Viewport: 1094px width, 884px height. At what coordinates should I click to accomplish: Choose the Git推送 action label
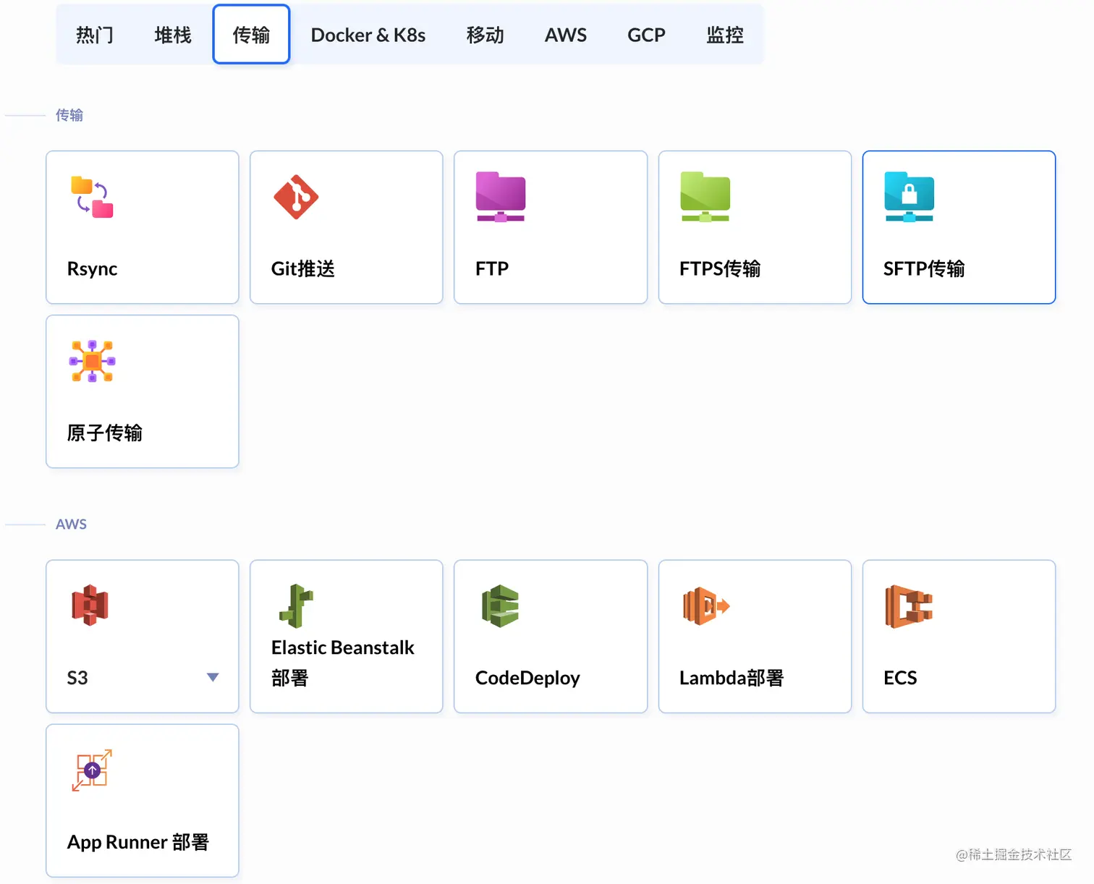[303, 268]
